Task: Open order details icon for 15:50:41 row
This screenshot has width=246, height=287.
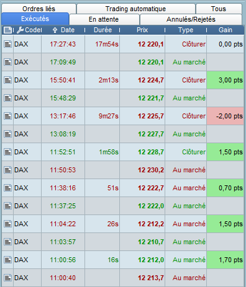Action: coord(7,80)
